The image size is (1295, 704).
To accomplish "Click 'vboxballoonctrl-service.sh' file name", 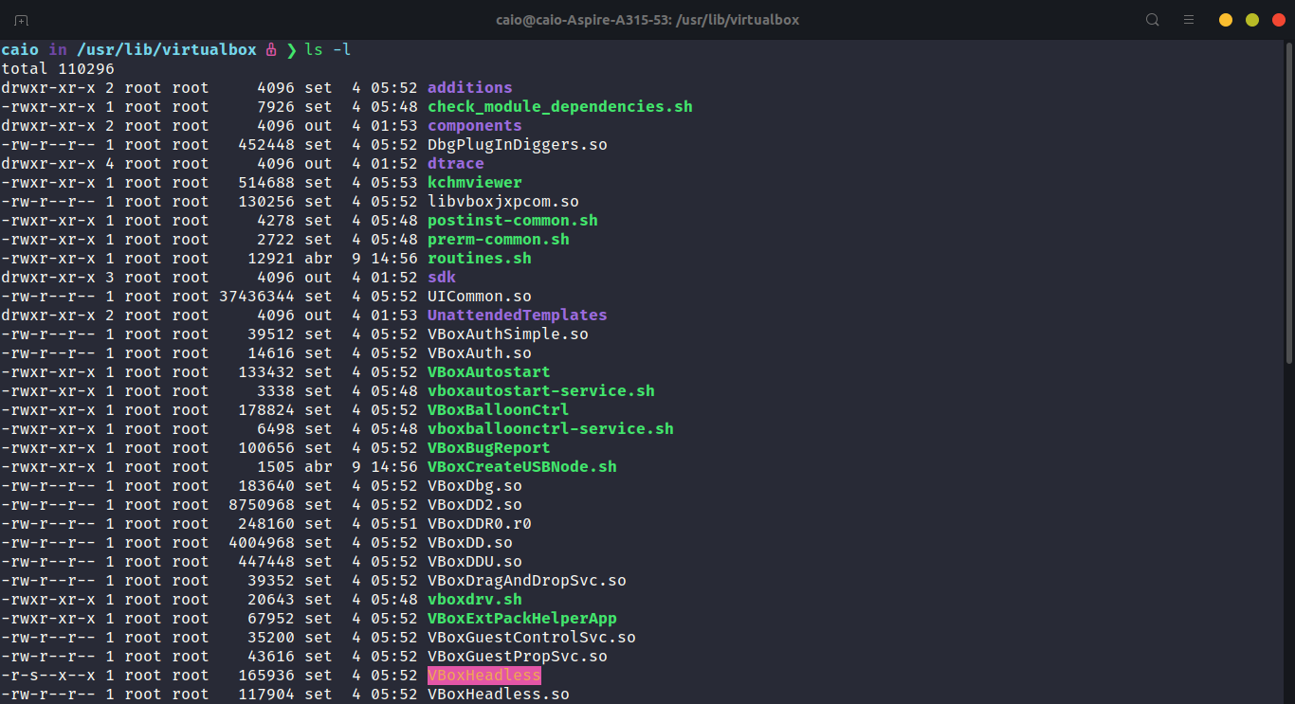I will tap(551, 428).
